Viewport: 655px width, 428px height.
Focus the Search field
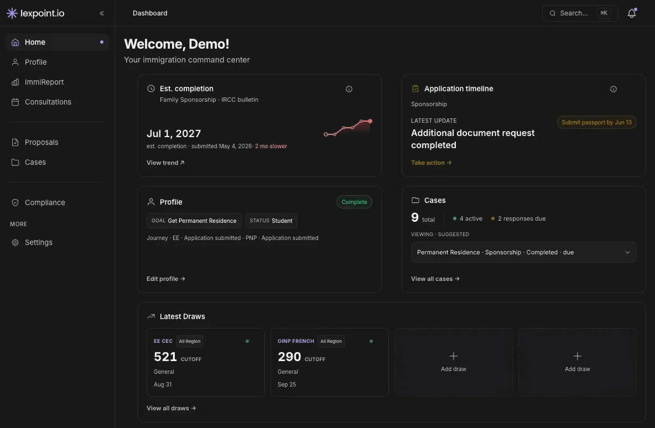580,13
